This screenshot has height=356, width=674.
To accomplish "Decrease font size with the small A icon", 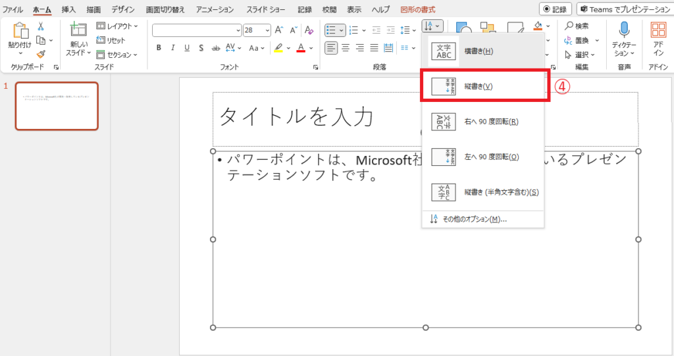I will point(294,30).
